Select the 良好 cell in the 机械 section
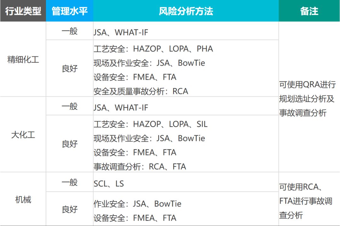The height and width of the screenshot is (226, 340). (x=69, y=209)
